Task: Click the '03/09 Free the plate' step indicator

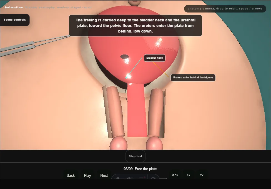Action: 140,169
